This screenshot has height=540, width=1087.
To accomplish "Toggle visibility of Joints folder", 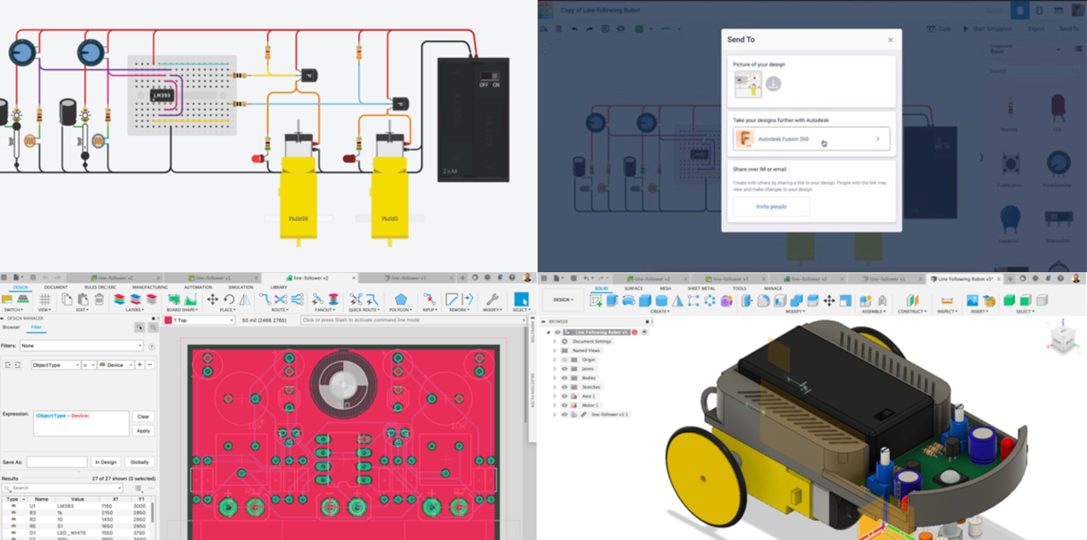I will [565, 369].
